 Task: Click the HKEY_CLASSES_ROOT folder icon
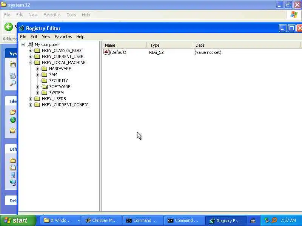click(37, 50)
